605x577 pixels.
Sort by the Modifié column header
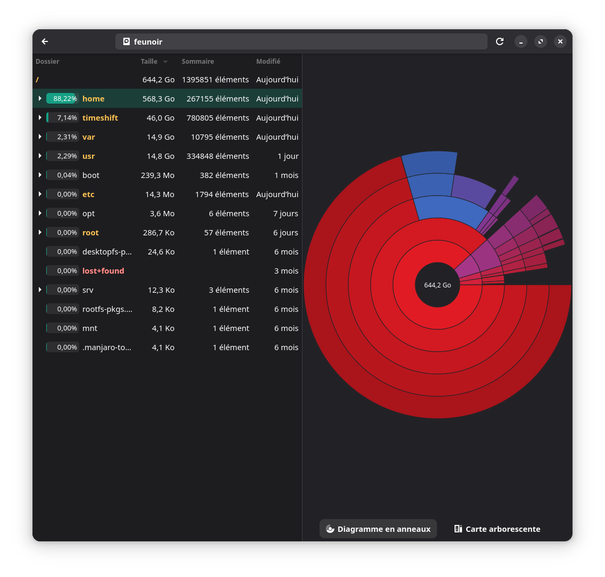(268, 61)
